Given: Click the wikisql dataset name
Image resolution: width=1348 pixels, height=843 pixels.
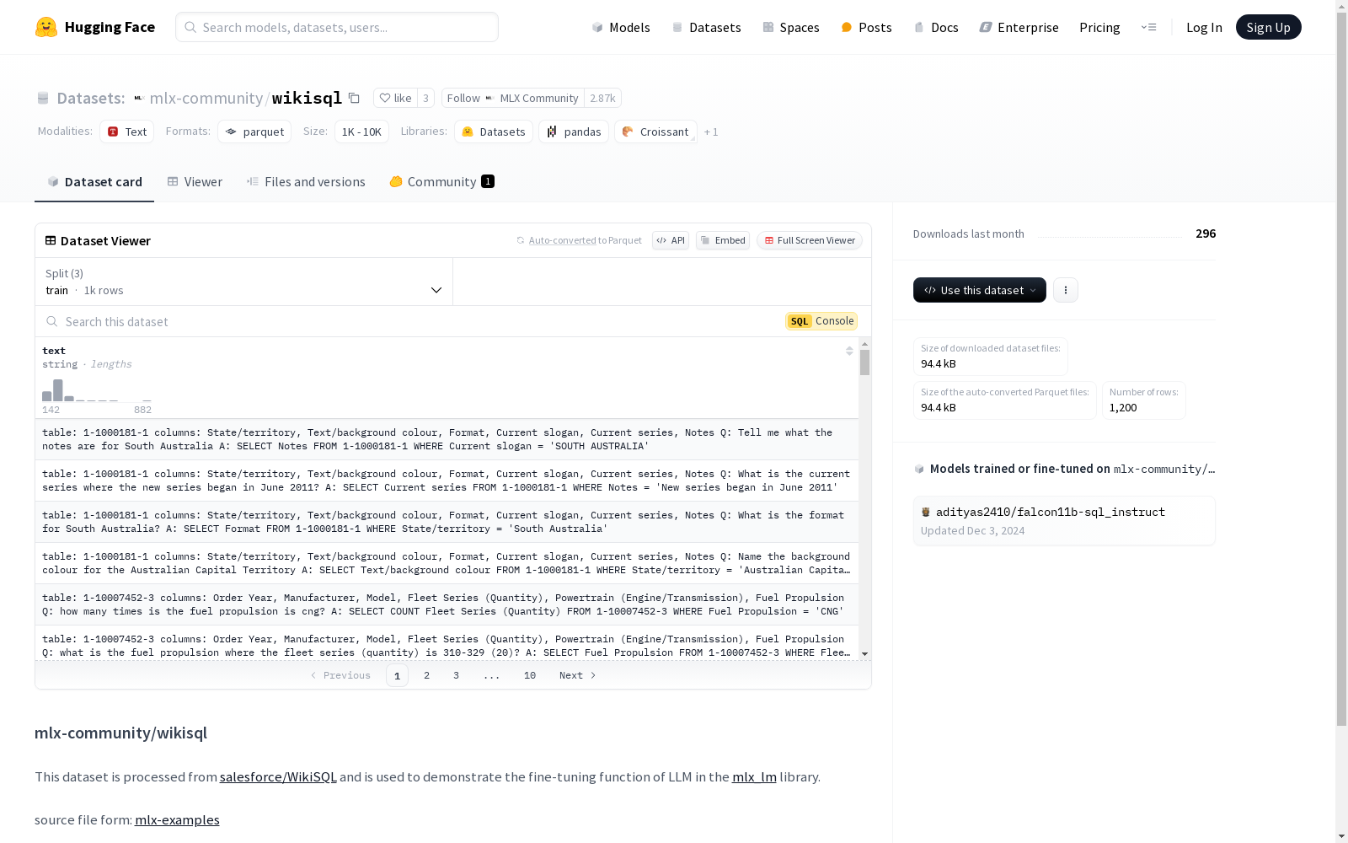Looking at the screenshot, I should click(x=307, y=98).
